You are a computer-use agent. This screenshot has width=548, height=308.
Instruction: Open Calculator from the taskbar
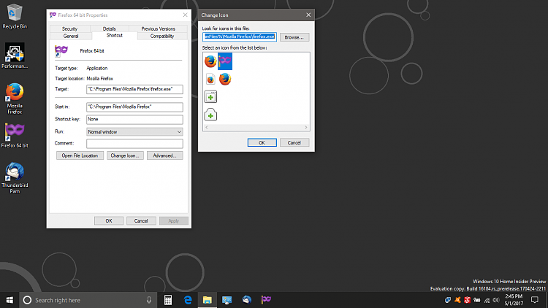click(168, 300)
